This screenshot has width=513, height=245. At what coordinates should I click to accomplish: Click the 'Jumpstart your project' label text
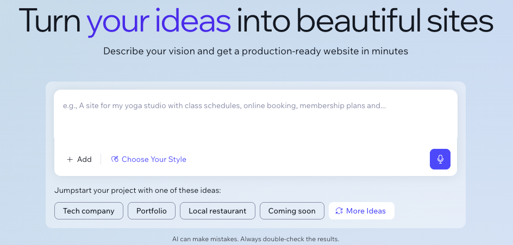tap(137, 190)
